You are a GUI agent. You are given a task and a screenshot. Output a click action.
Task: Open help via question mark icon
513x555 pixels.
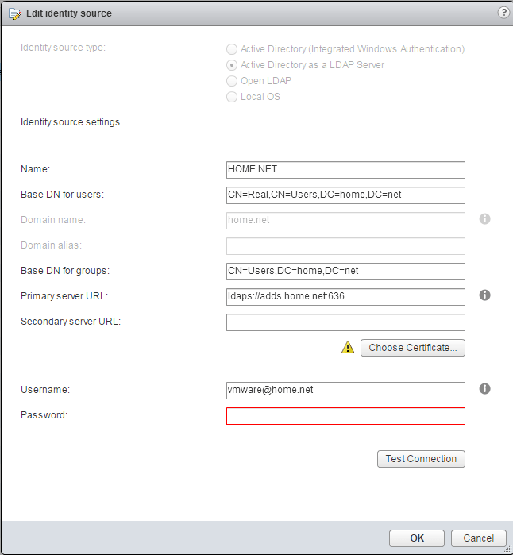tap(503, 13)
